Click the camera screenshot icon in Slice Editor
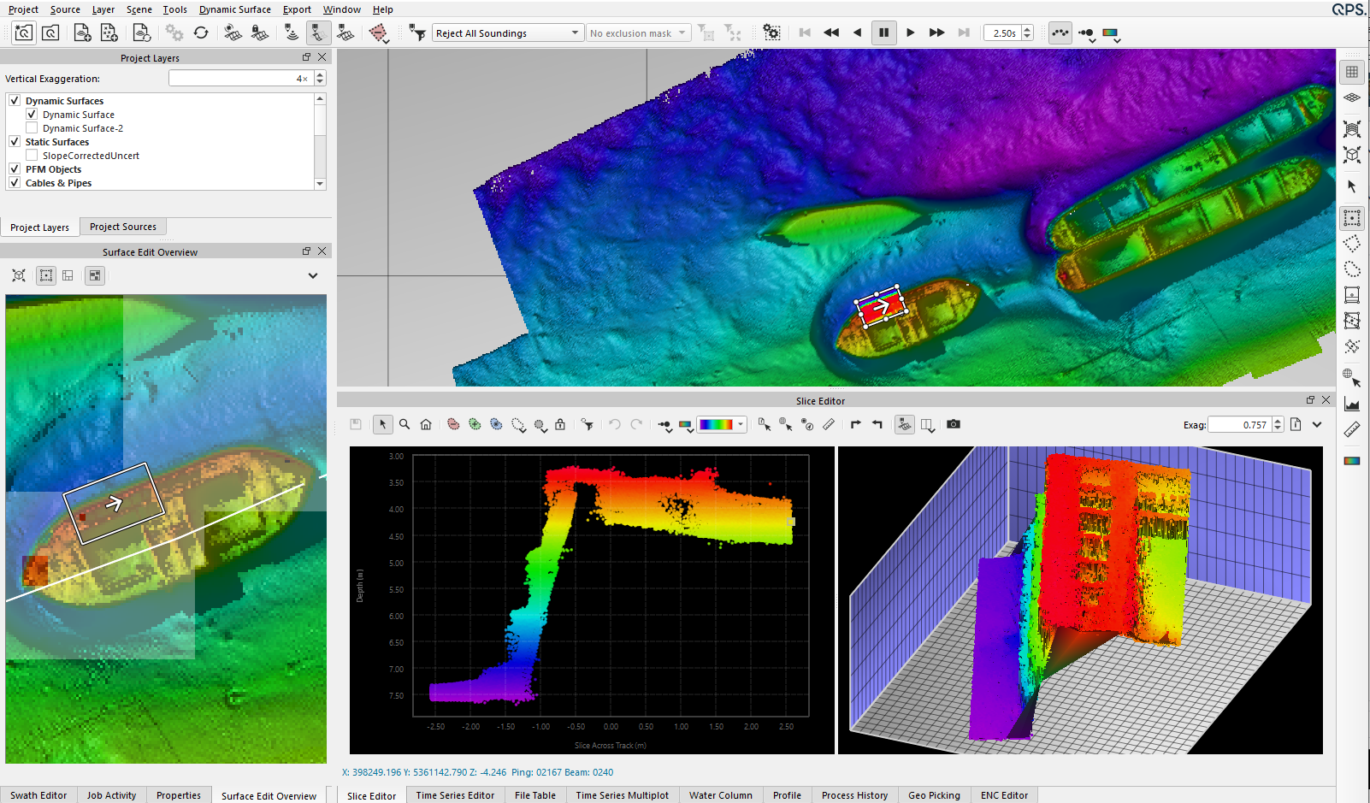The image size is (1370, 803). 954,424
